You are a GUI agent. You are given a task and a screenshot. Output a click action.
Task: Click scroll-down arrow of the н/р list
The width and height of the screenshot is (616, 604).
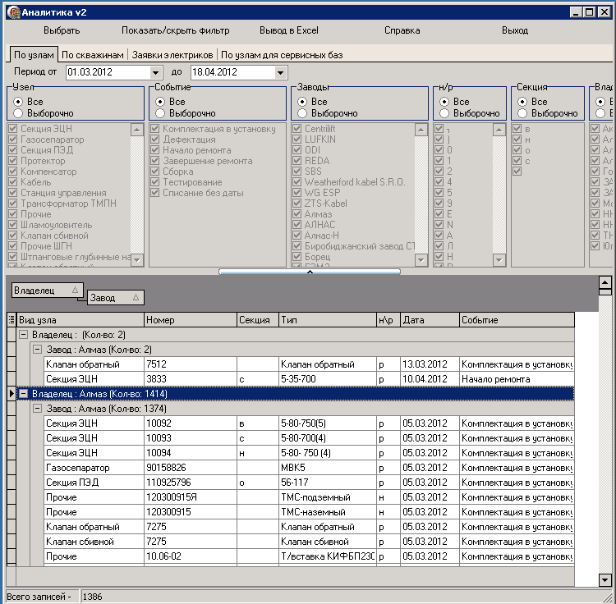coord(499,260)
